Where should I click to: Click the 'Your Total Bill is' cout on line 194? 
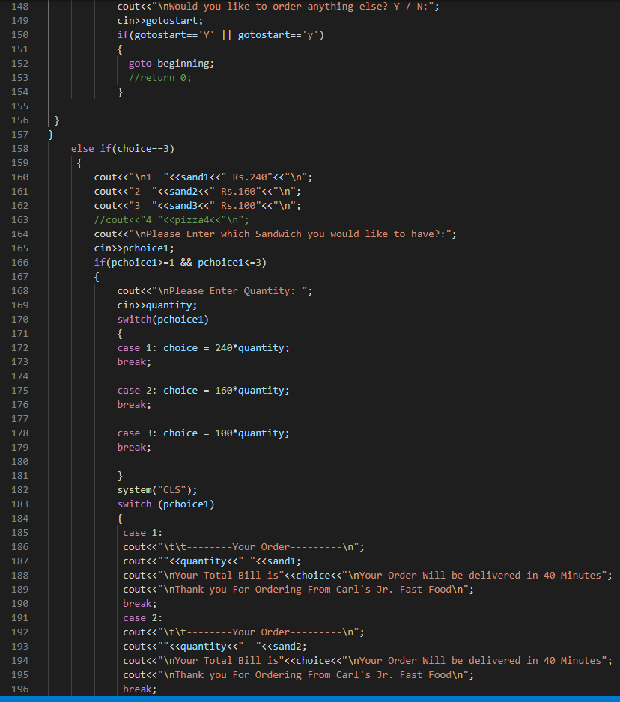tap(368, 661)
